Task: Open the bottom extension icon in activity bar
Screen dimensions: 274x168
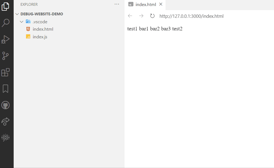Action: tap(5, 138)
